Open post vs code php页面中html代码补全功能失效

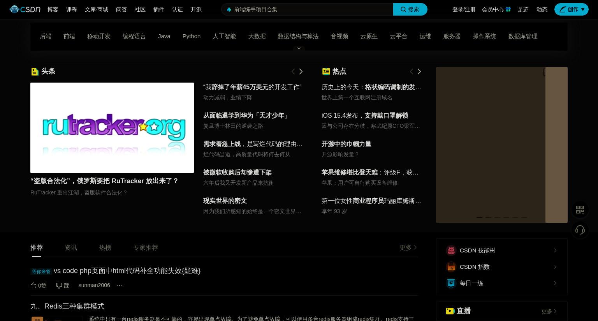tap(127, 271)
